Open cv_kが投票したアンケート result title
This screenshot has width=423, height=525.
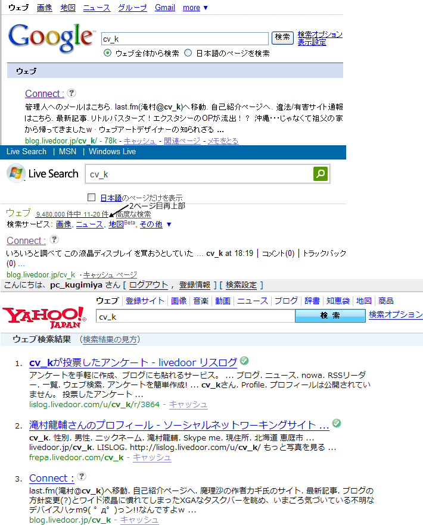[133, 362]
